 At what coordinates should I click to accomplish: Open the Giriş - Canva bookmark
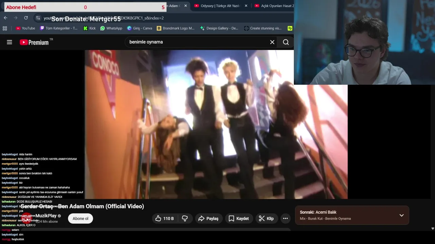(140, 28)
